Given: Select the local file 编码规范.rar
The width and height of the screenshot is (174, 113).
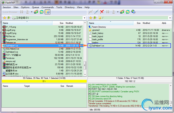Looking at the screenshot, I should pyautogui.click(x=42, y=64).
